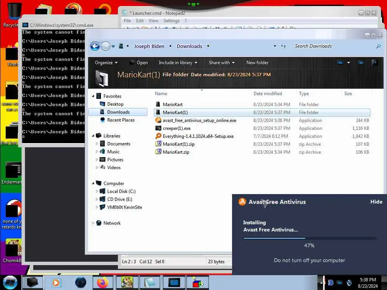Select Joseph Biden in address breadcrumb
This screenshot has width=387, height=290.
[149, 46]
